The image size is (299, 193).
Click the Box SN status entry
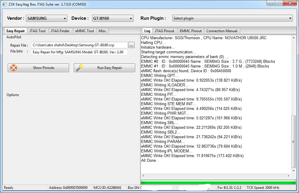(135, 188)
